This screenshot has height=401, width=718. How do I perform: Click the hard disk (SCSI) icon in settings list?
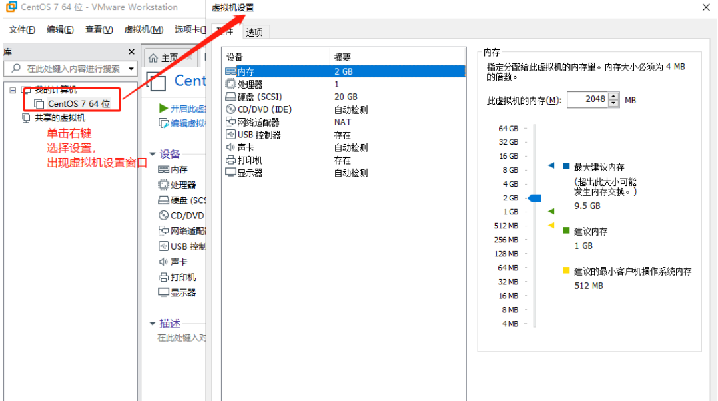click(x=230, y=97)
